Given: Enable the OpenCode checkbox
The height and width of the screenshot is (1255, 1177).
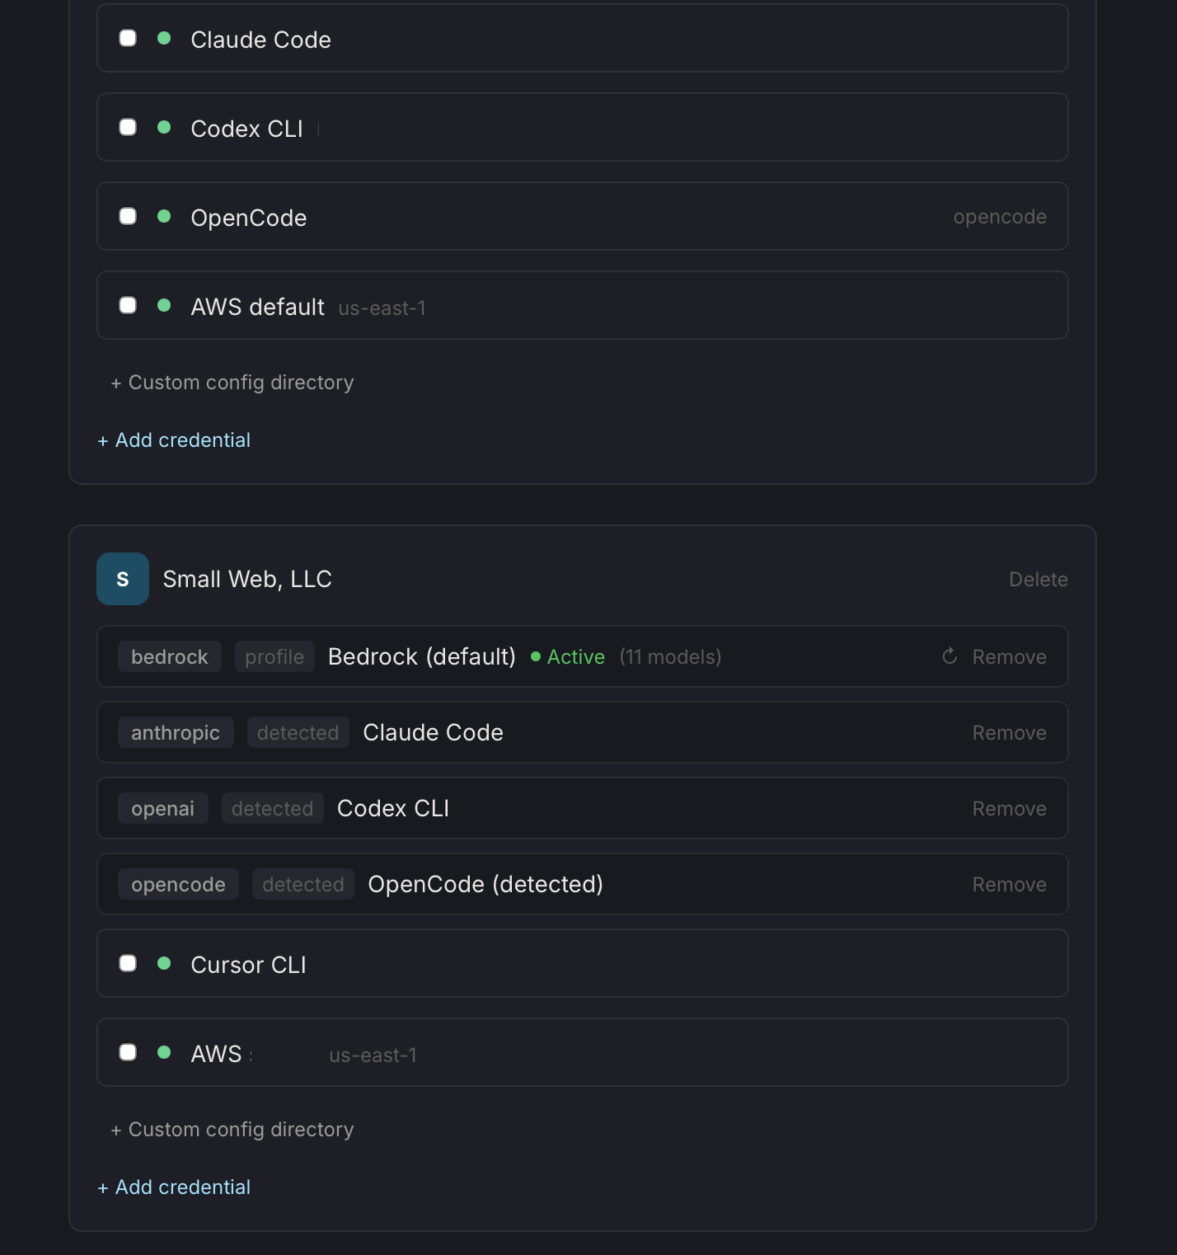Looking at the screenshot, I should coord(128,216).
